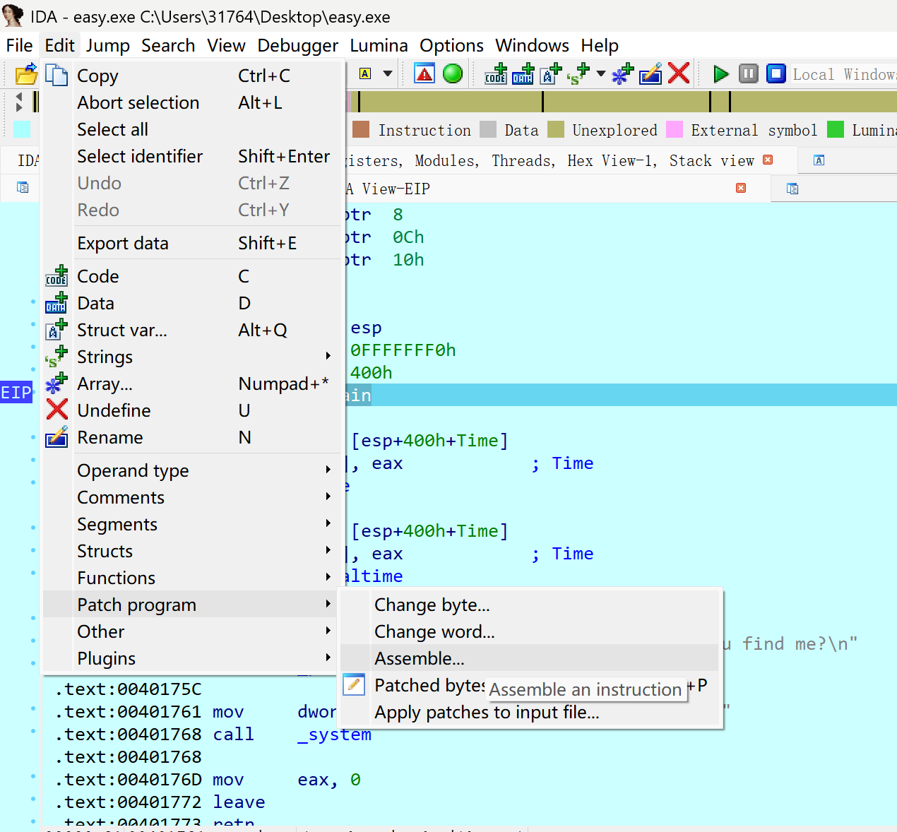Choose Abort selection menu entry
The height and width of the screenshot is (832, 897).
[x=191, y=102]
